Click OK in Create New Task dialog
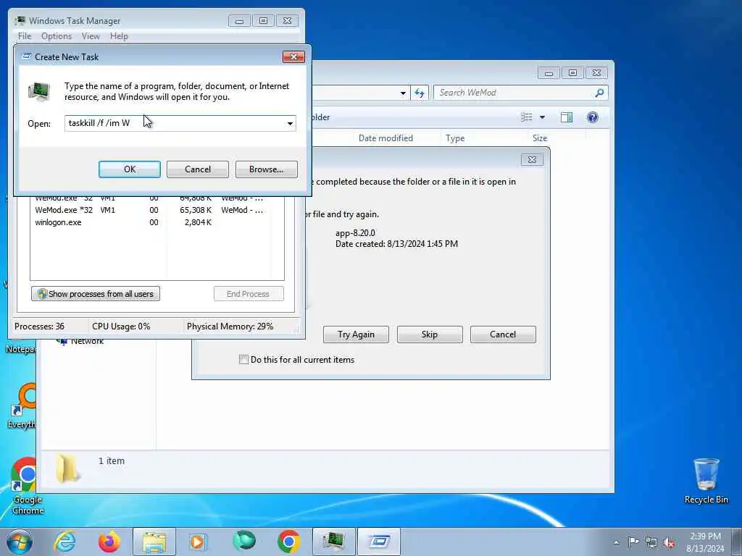The width and height of the screenshot is (742, 556). coord(129,169)
